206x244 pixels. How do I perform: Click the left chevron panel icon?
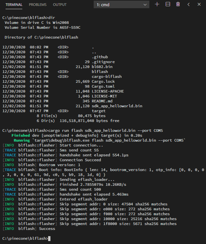tap(189, 4)
